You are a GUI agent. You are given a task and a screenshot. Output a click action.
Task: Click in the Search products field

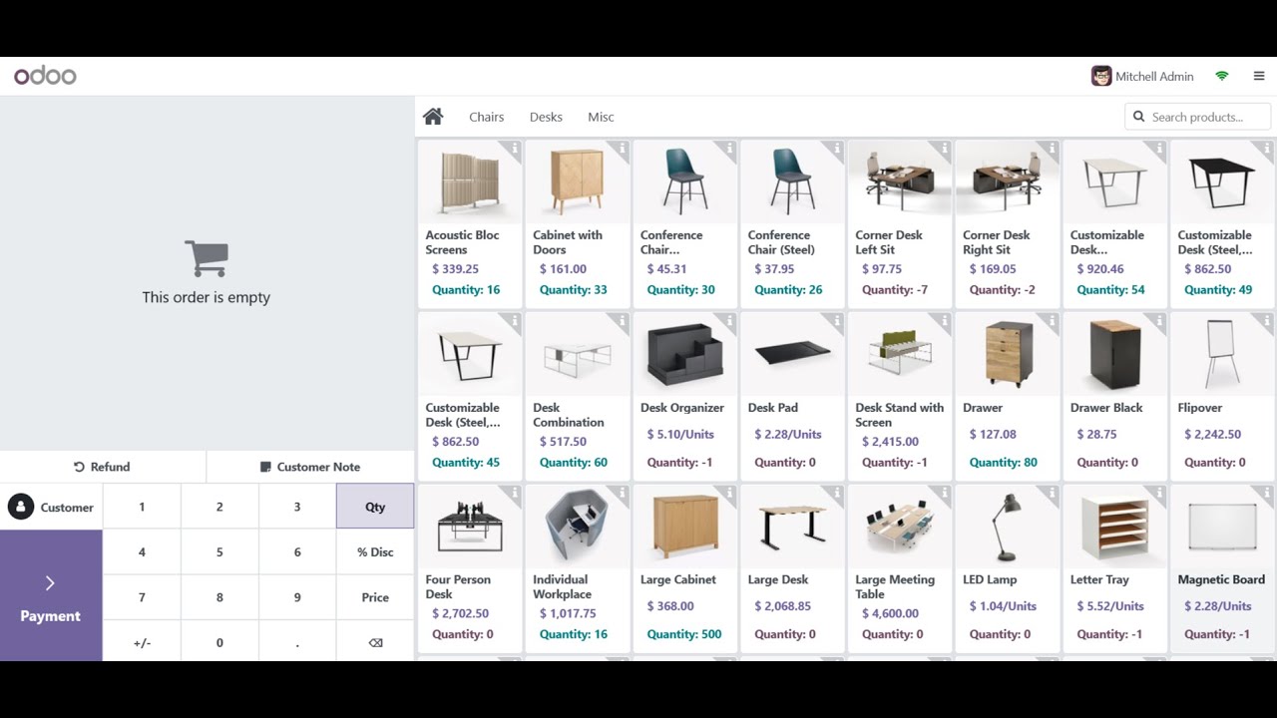pyautogui.click(x=1198, y=117)
